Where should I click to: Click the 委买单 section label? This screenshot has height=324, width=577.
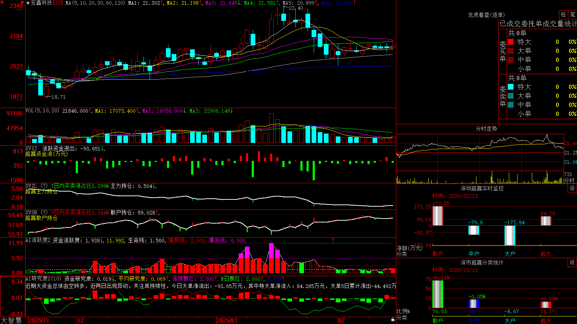503,51
